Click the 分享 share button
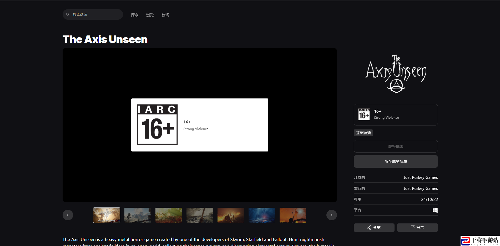This screenshot has width=500, height=246. point(374,228)
